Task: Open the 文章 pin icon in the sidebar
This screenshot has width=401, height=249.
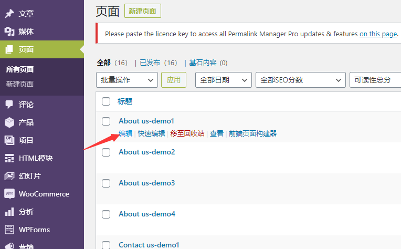Action: pos(9,14)
